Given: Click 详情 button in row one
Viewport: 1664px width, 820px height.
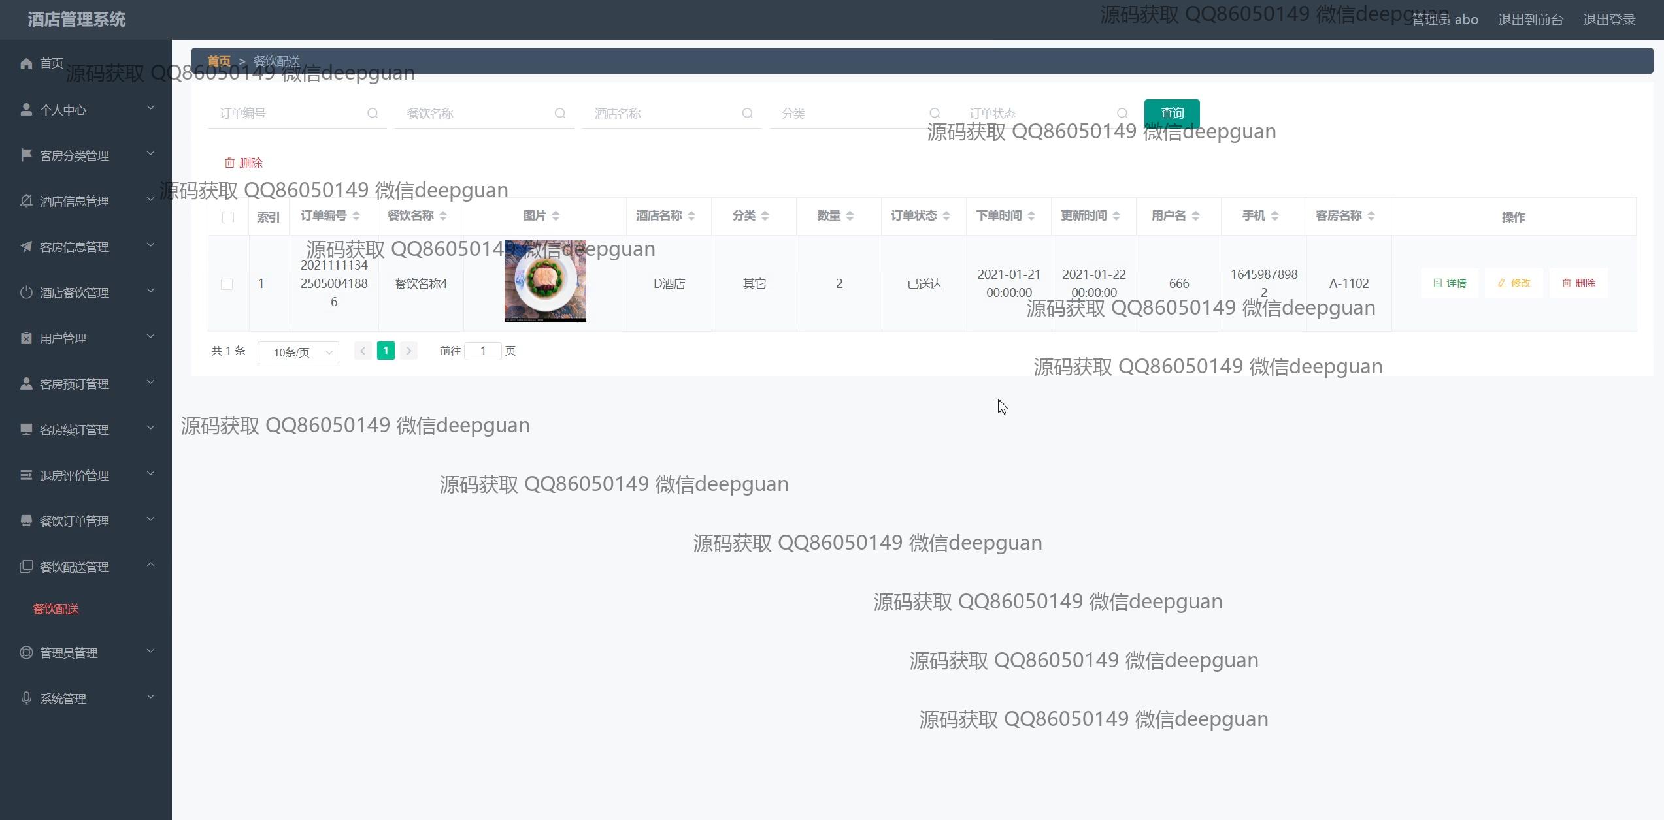Looking at the screenshot, I should [1449, 283].
